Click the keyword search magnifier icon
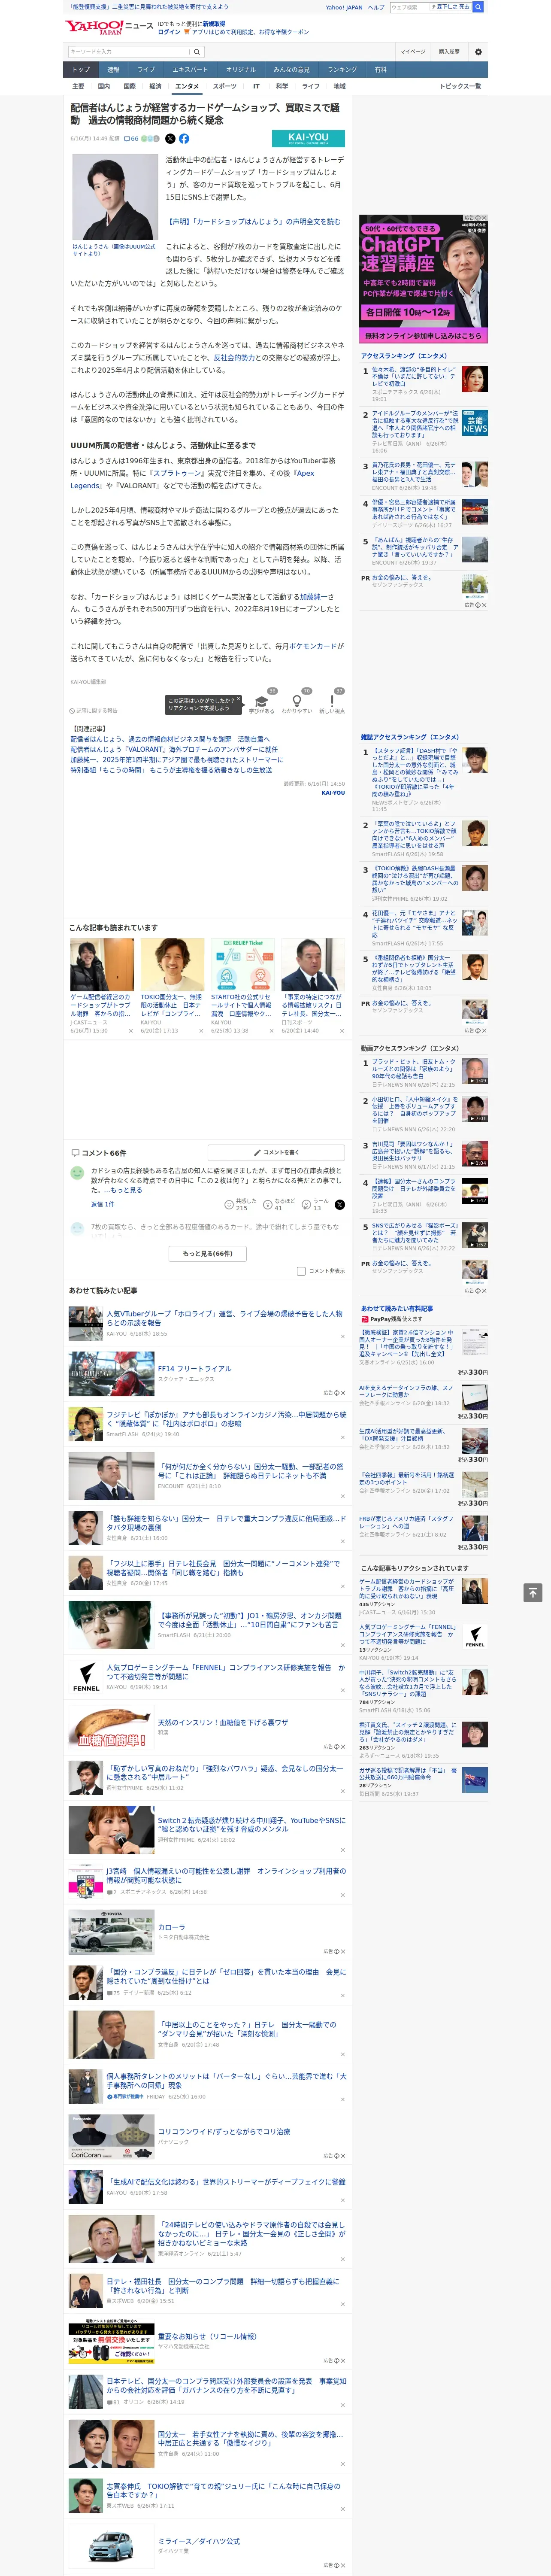The image size is (551, 2576). tap(197, 52)
